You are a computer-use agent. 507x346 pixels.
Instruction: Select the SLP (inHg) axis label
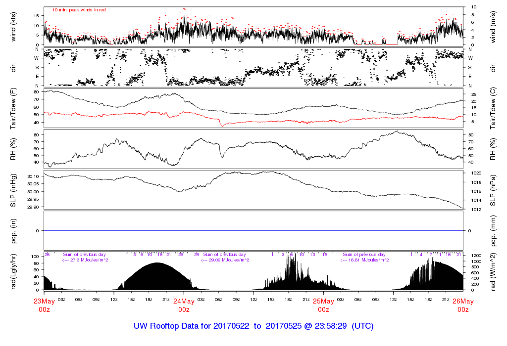click(13, 190)
